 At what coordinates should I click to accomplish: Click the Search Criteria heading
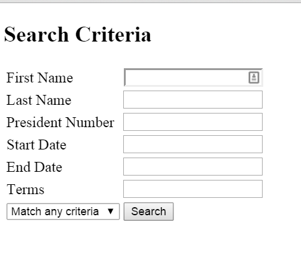coord(77,35)
